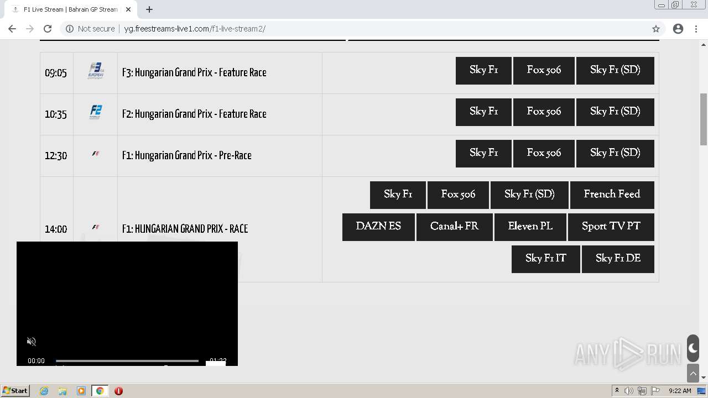Screen dimensions: 708x398
Task: Click F1 logo in 14:00 Race row
Action: coord(96,227)
